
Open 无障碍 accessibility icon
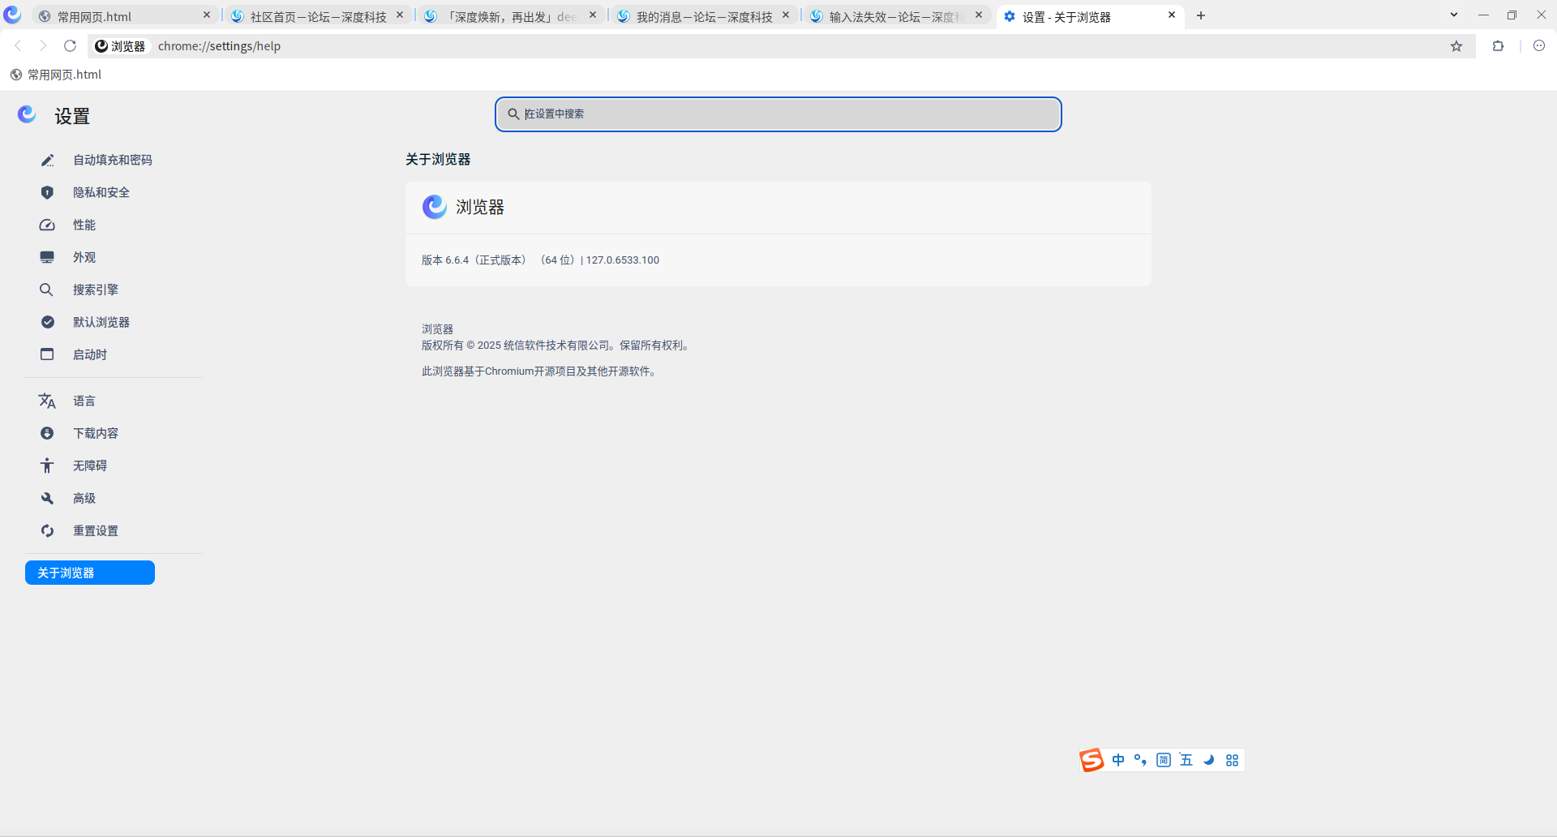[x=47, y=466]
